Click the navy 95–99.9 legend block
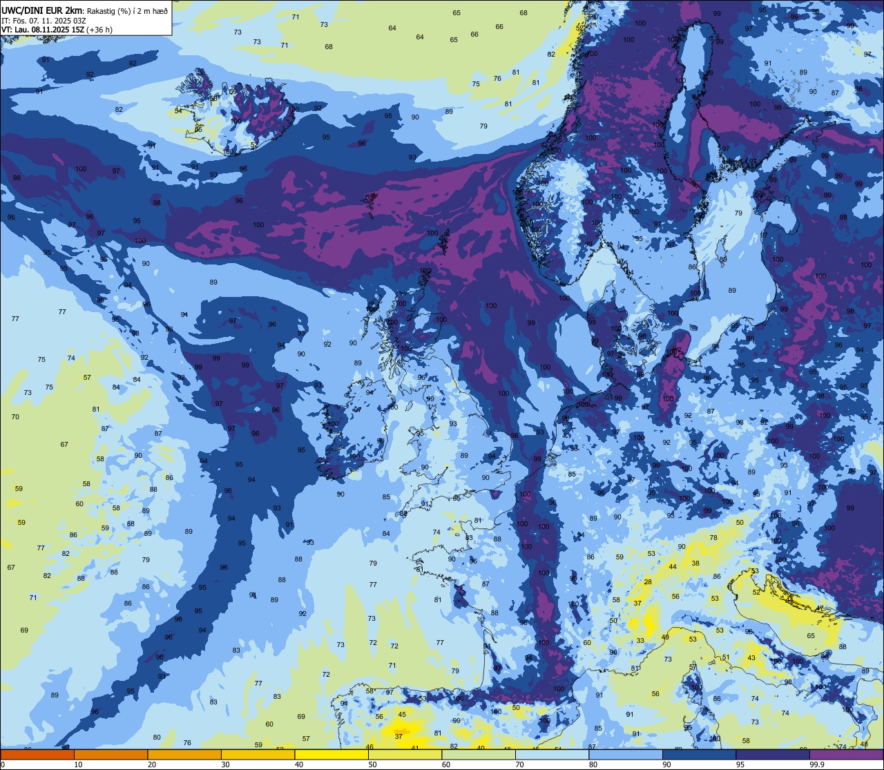 [773, 754]
